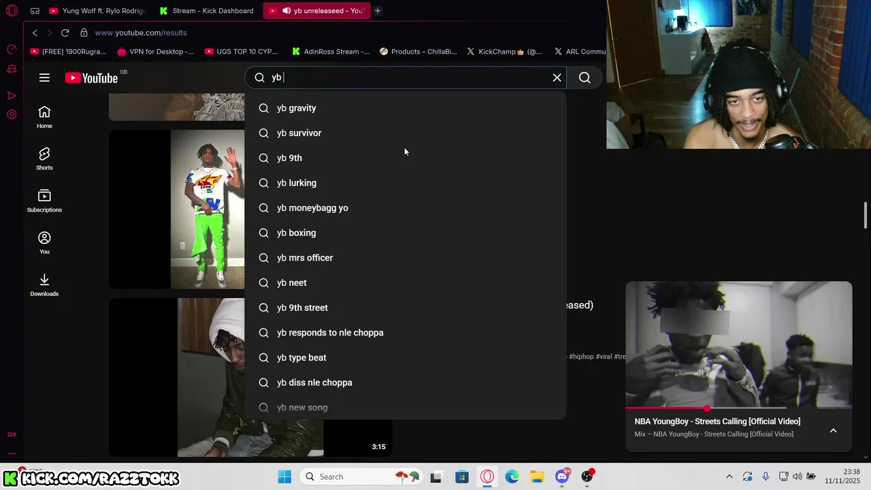The width and height of the screenshot is (871, 490).
Task: Open the Opera main menu logo
Action: pyautogui.click(x=12, y=11)
